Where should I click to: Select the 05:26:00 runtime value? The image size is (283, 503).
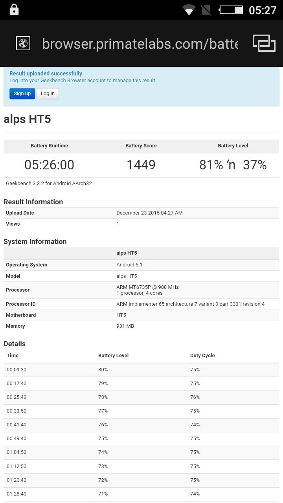[x=49, y=165]
